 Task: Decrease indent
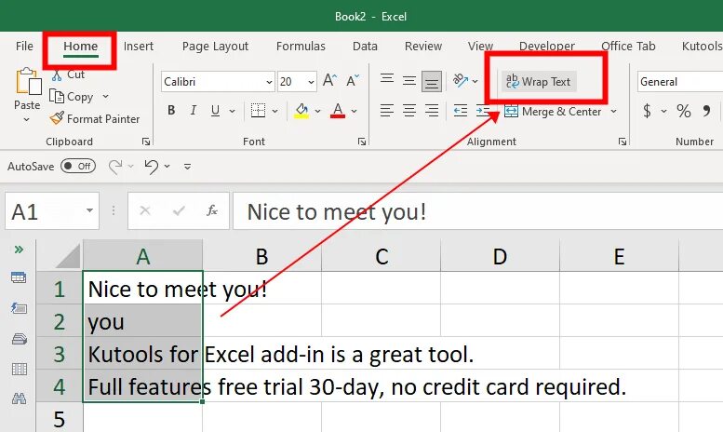[461, 111]
